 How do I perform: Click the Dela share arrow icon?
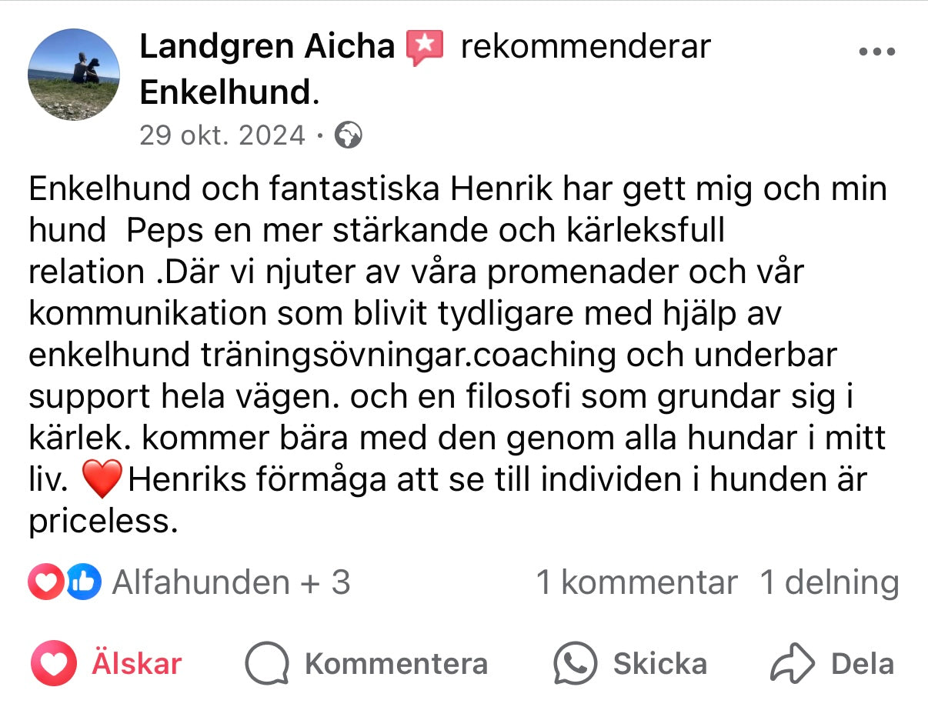[793, 663]
